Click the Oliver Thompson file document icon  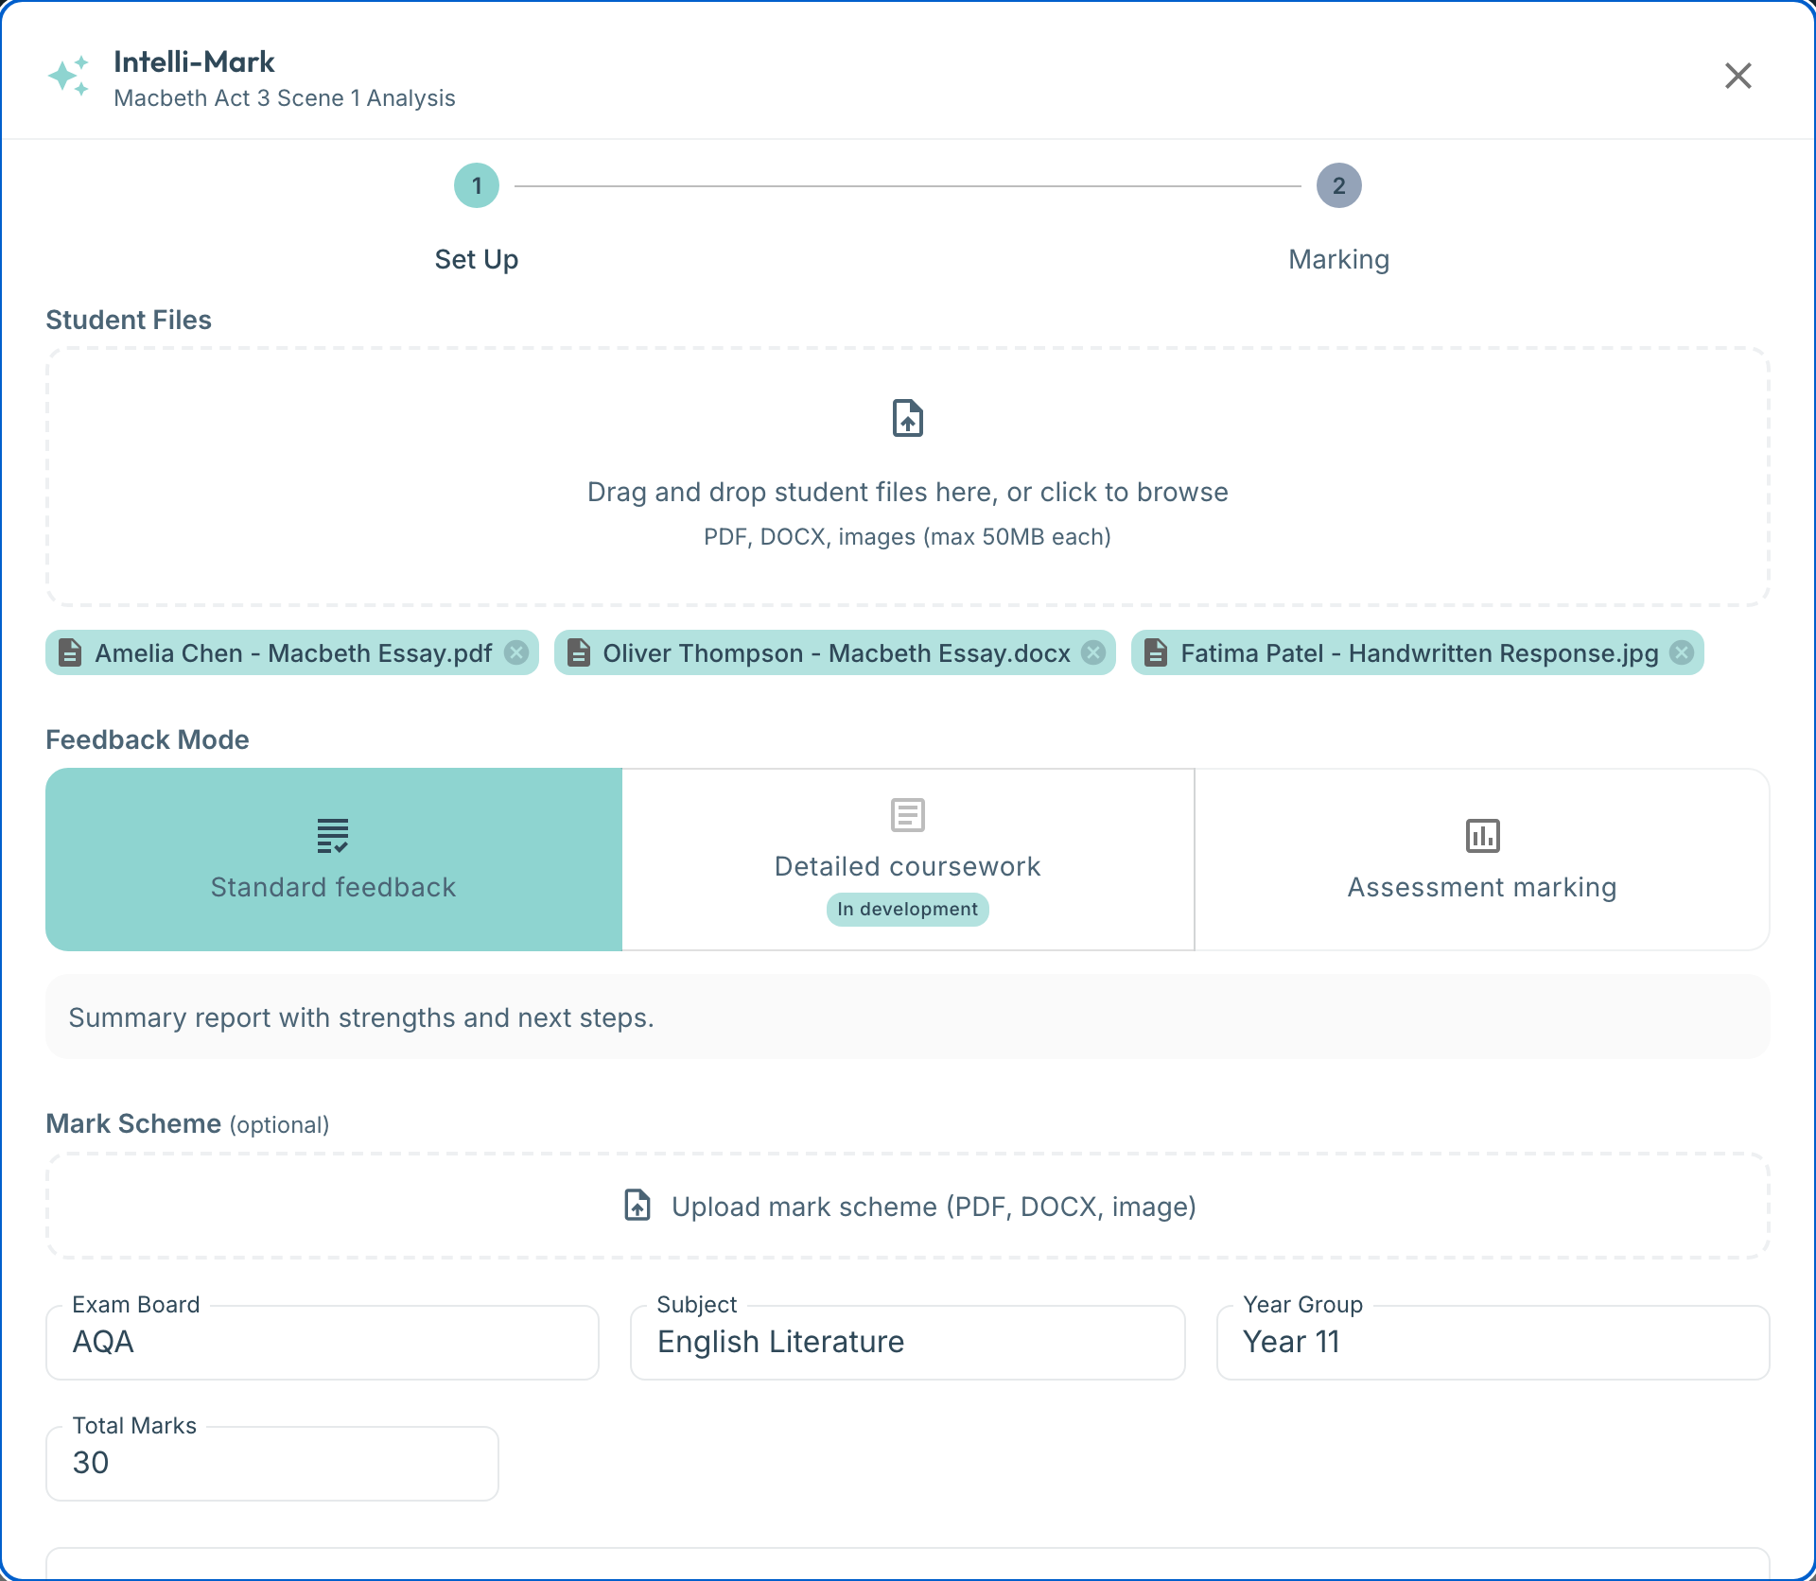click(579, 652)
